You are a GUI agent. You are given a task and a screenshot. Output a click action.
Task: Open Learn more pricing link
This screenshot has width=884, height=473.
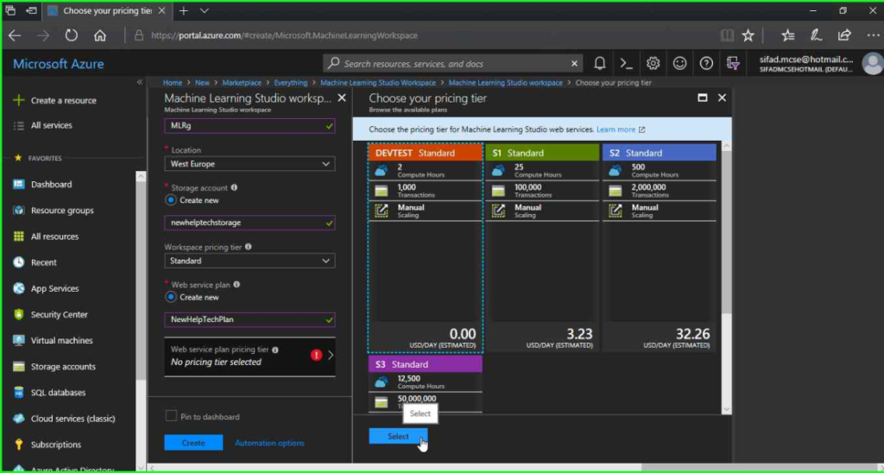620,129
